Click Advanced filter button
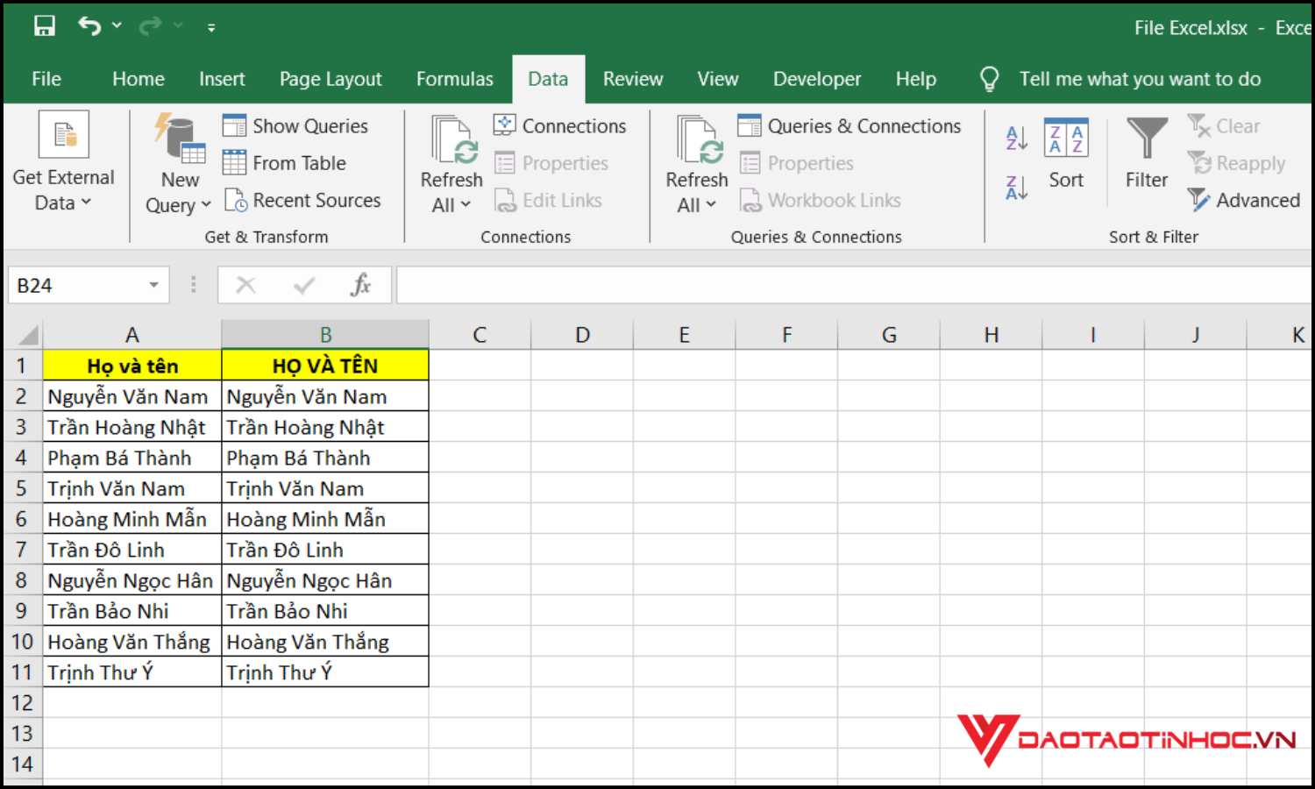 [x=1244, y=201]
